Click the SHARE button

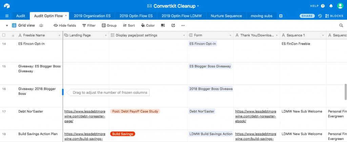pos(307,16)
